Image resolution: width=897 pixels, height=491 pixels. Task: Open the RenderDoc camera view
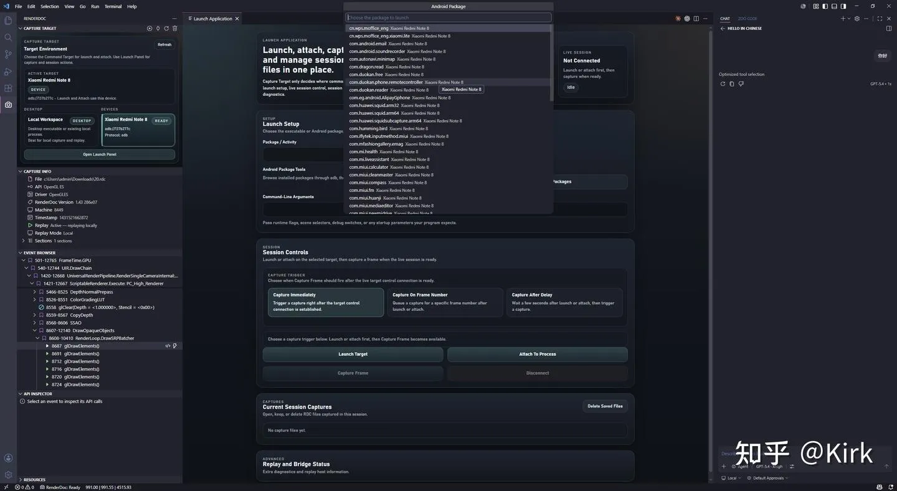click(8, 105)
